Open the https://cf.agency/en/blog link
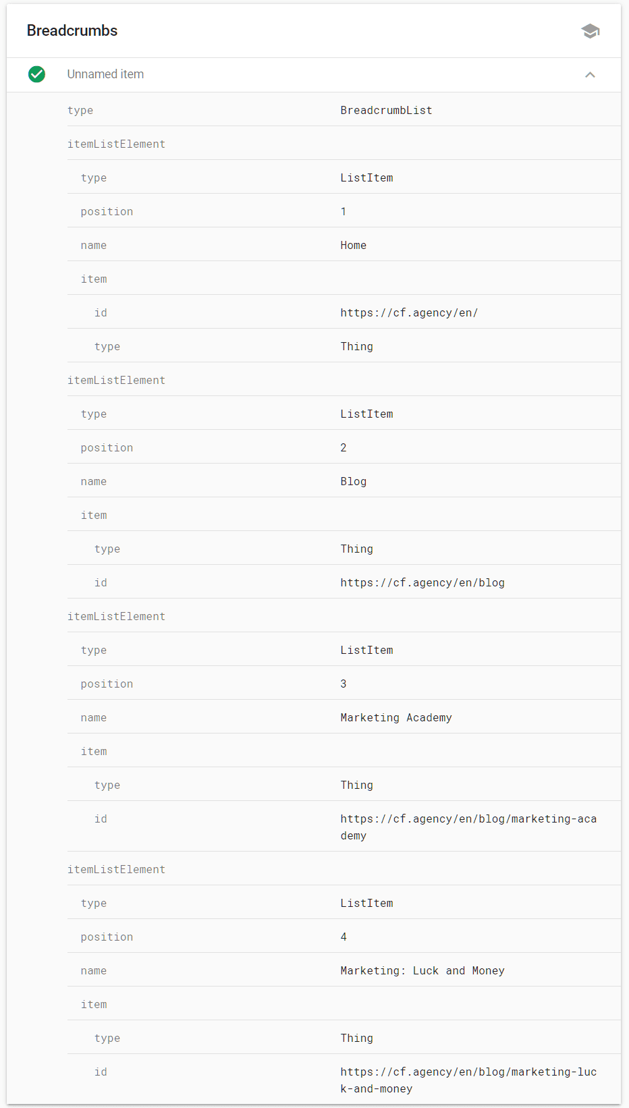629x1108 pixels. point(422,582)
